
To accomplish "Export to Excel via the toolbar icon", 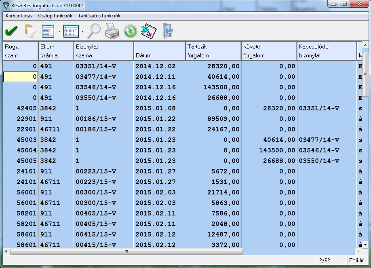I will point(148,31).
